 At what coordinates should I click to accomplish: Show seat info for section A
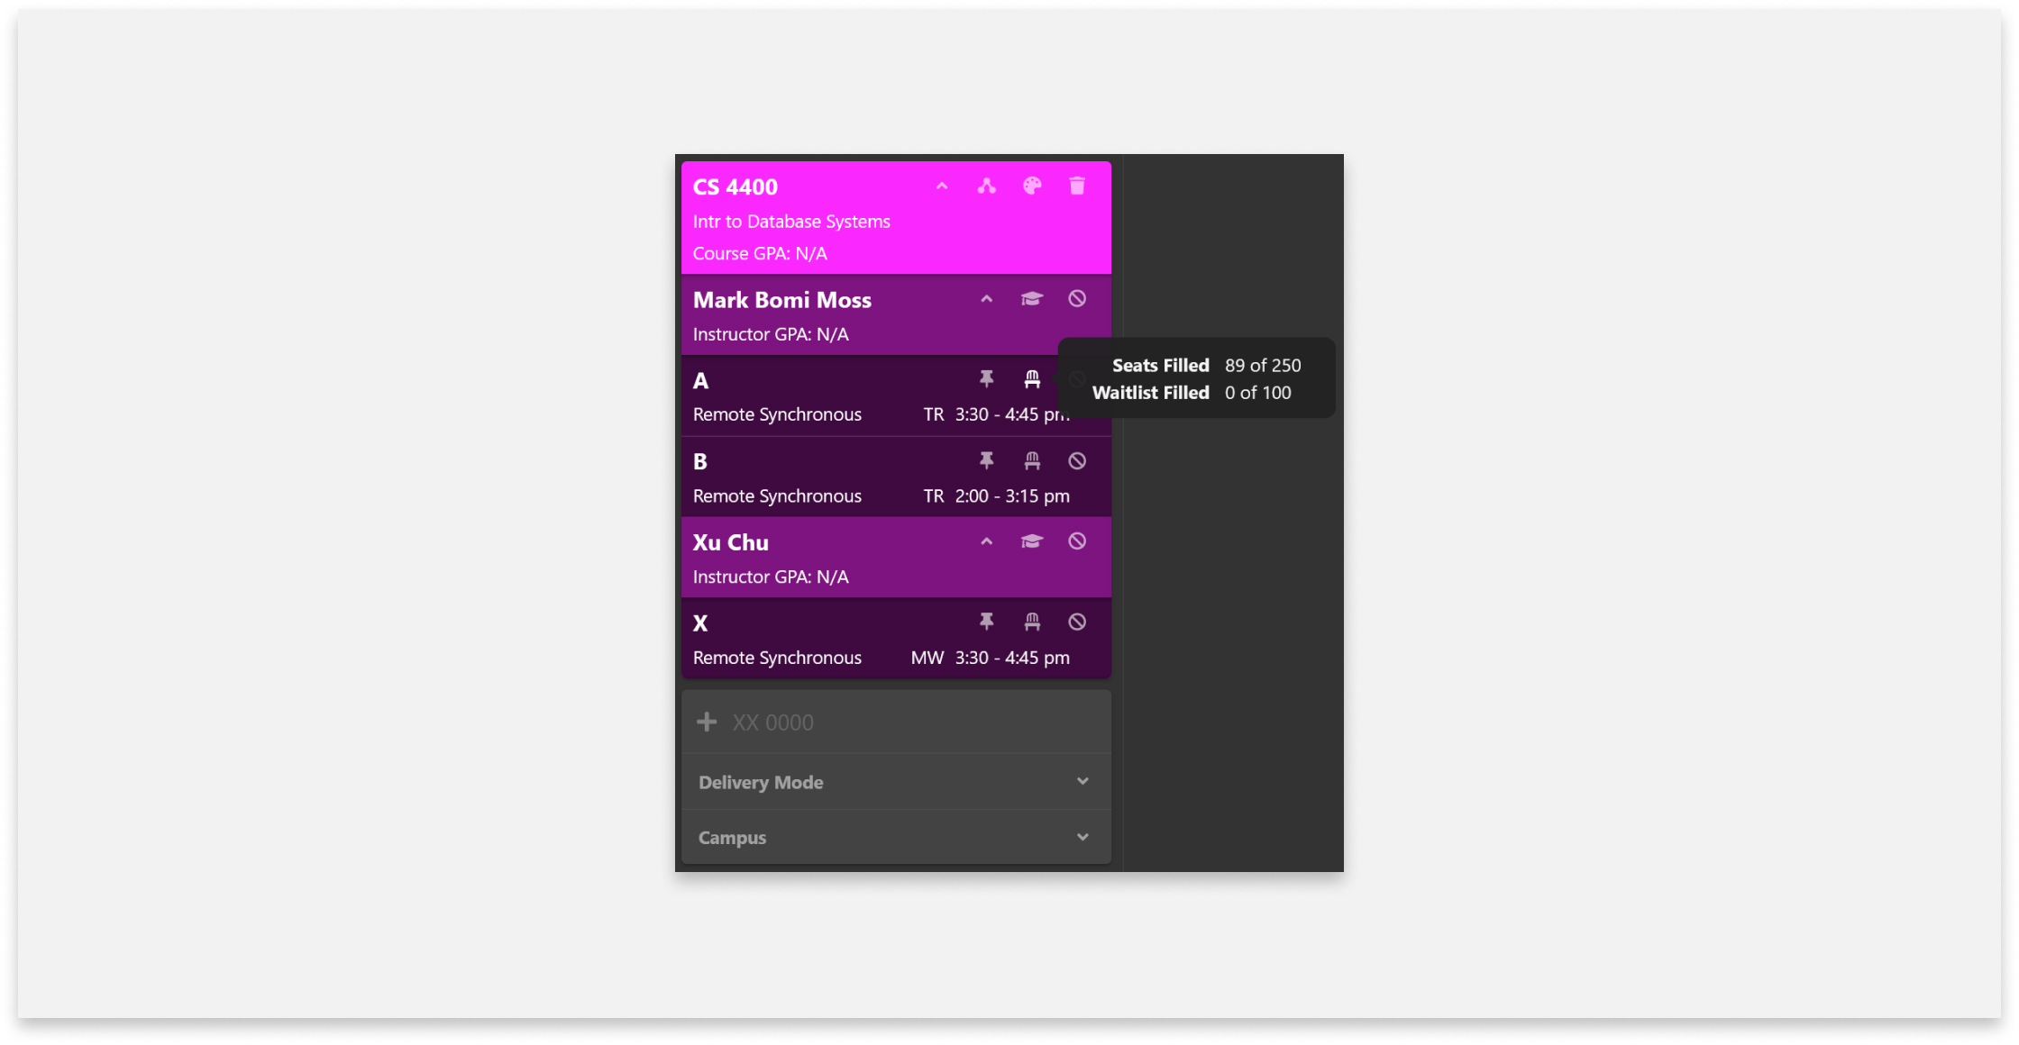coord(1032,379)
